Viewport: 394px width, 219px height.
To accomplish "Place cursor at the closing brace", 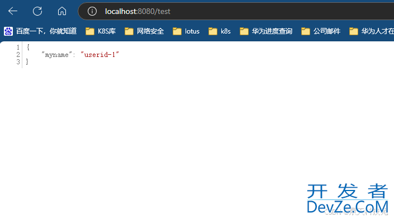I will point(27,61).
